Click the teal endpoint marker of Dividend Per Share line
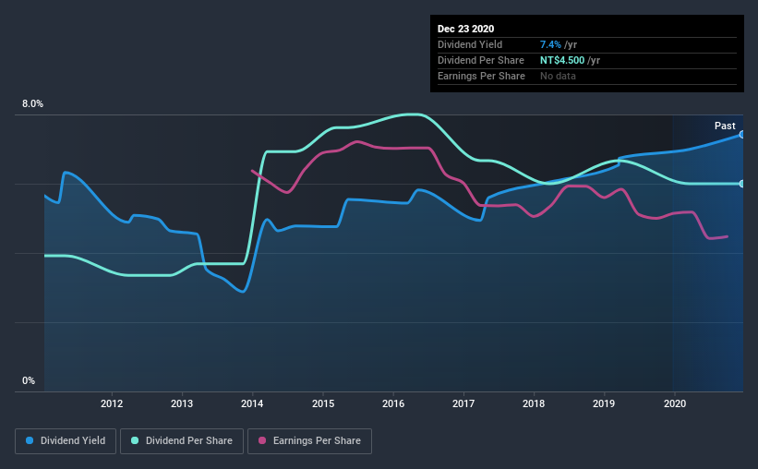Viewport: 758px width, 469px height. click(x=741, y=184)
